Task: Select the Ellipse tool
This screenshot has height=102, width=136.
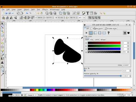Action: [2, 39]
